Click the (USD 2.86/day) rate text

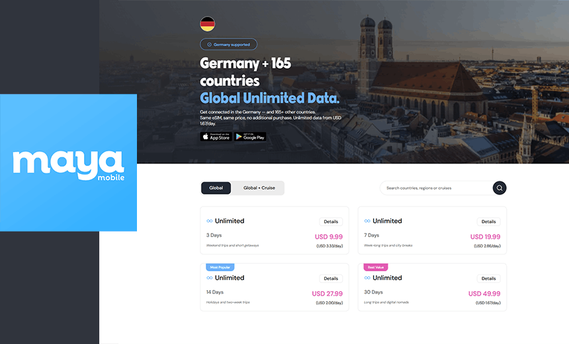487,246
